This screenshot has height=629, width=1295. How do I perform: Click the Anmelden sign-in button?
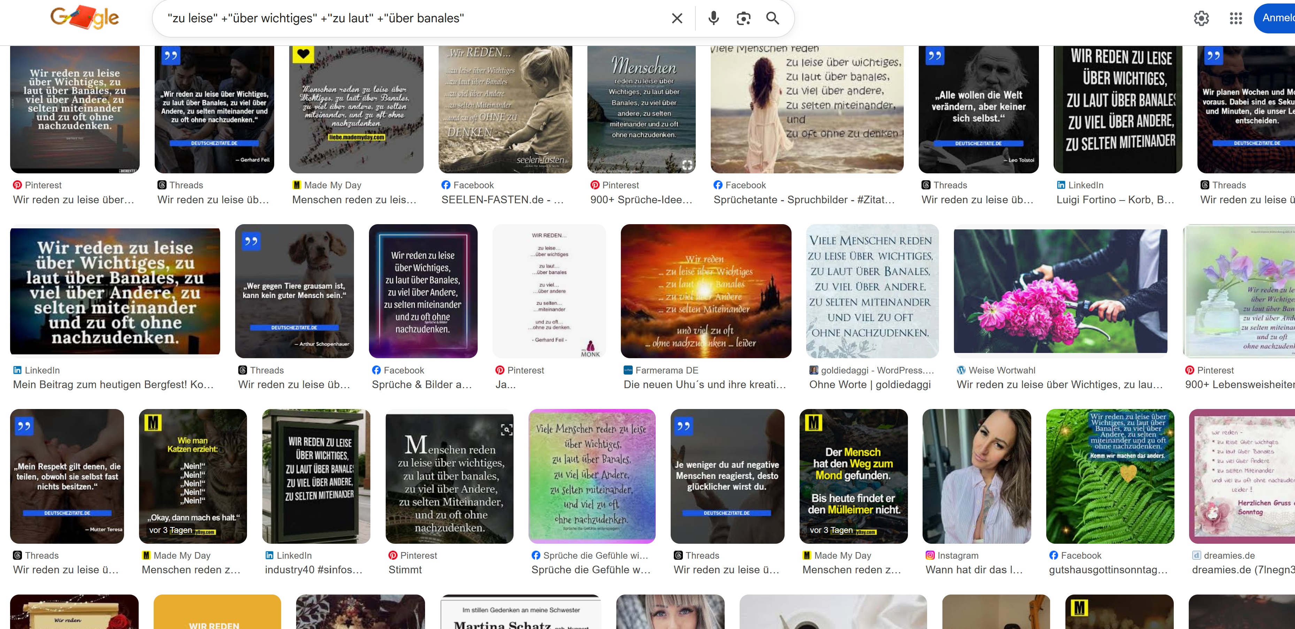(1277, 18)
